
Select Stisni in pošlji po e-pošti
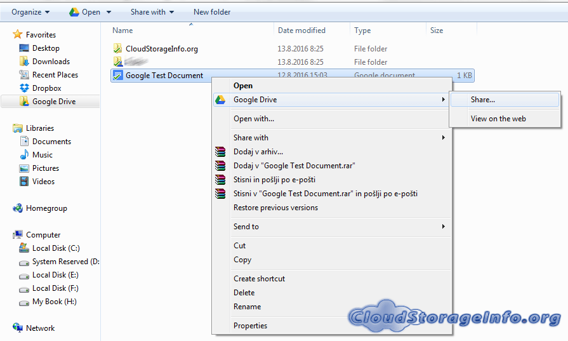click(274, 180)
